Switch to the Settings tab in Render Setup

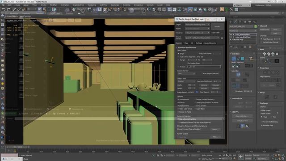coord(199,43)
